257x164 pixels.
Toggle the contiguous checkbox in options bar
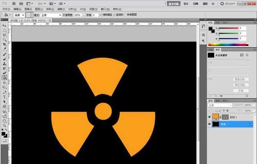point(114,15)
